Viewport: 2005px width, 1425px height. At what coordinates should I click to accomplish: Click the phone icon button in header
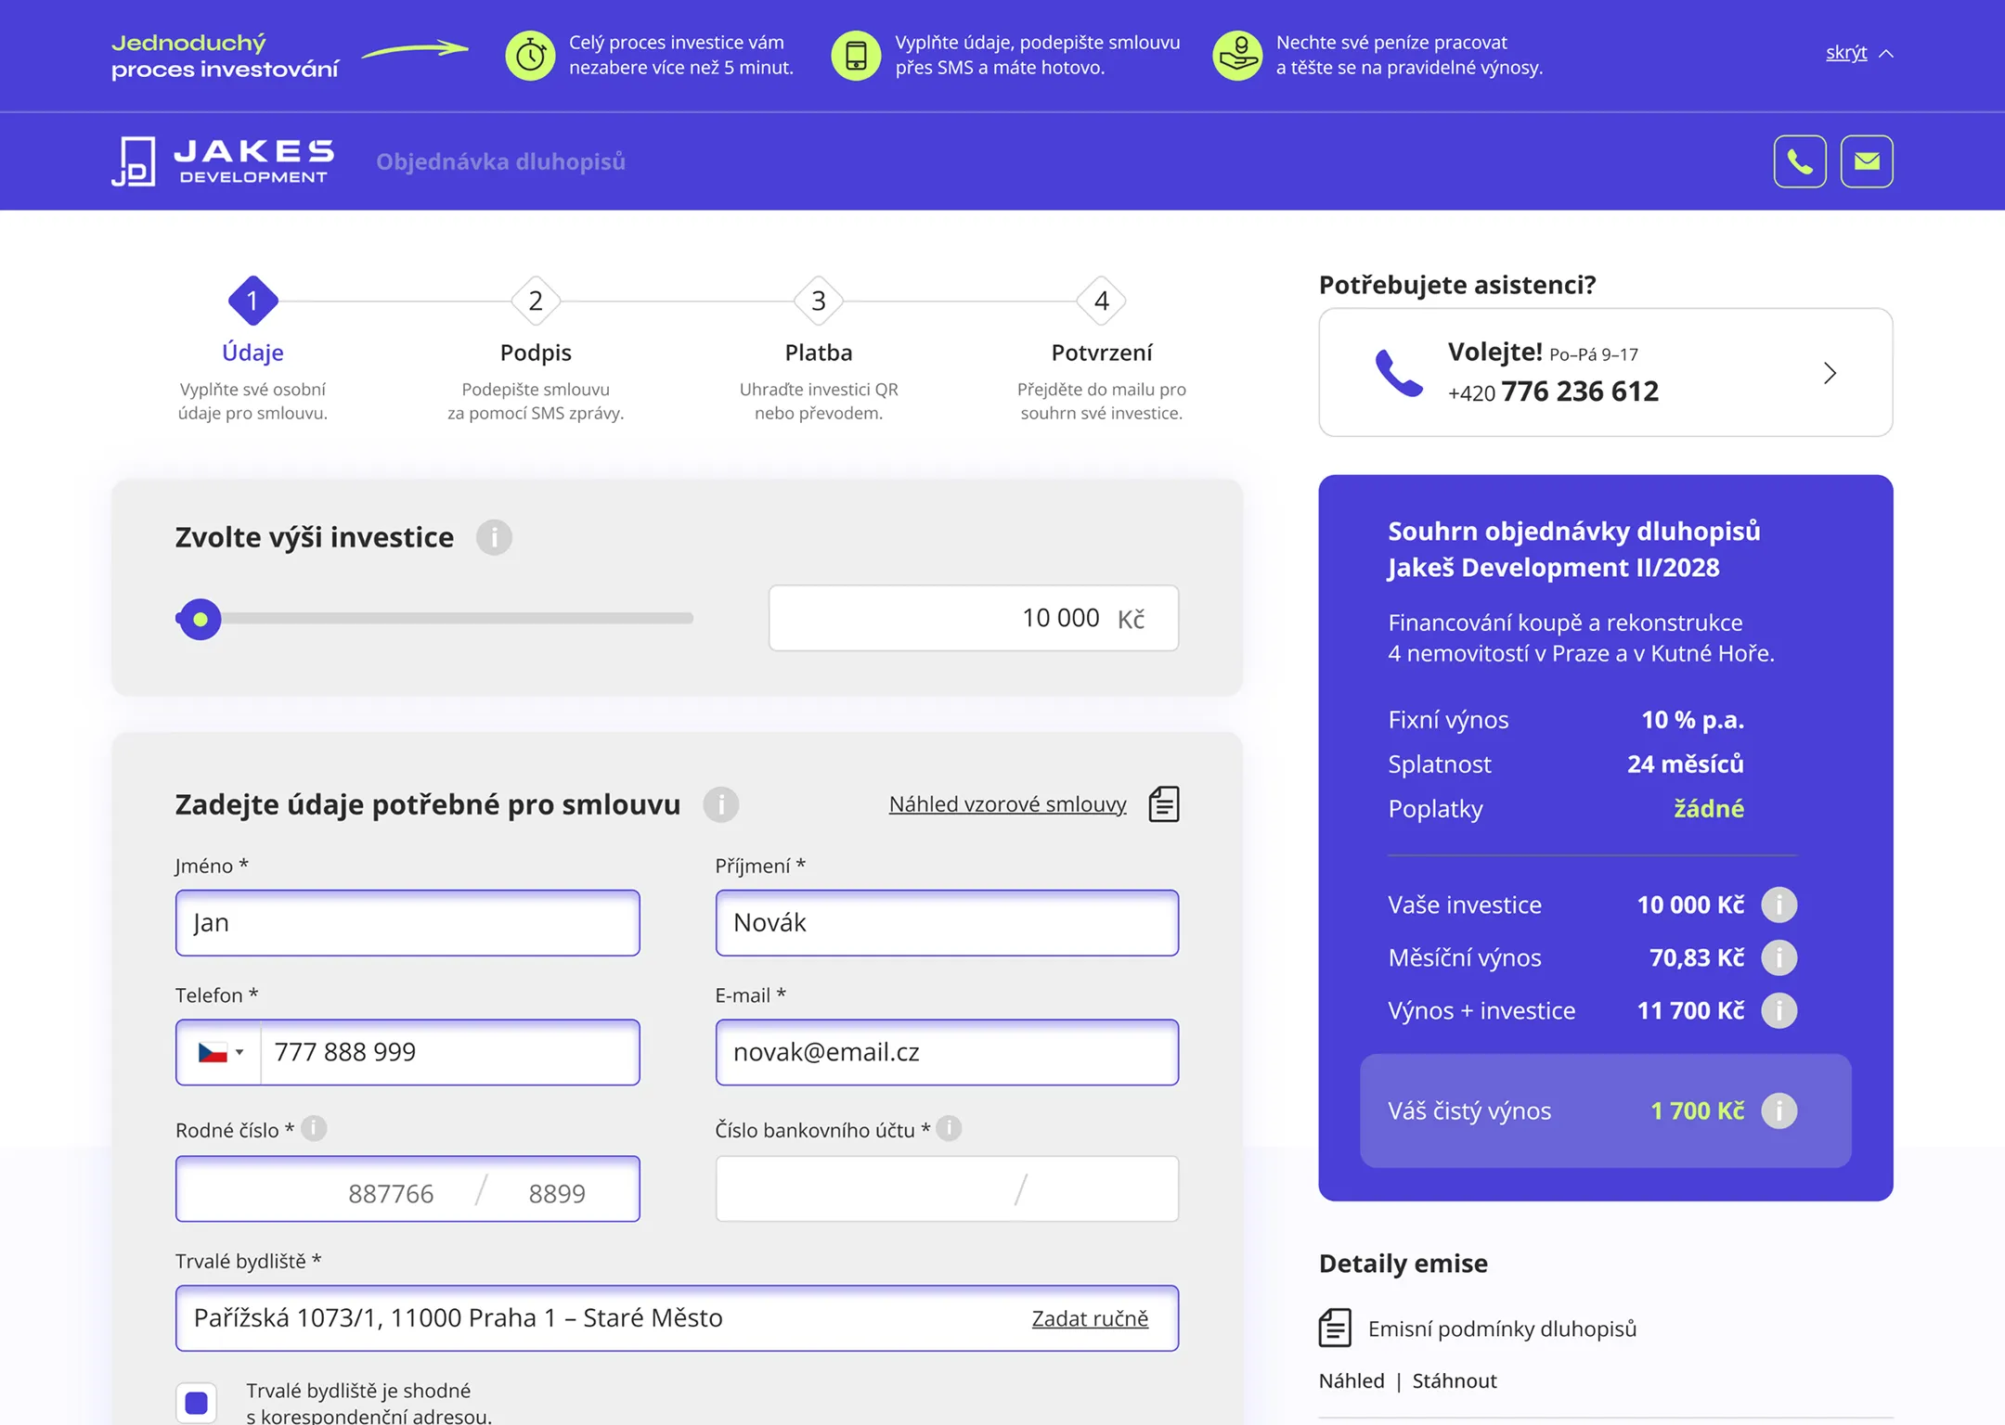pyautogui.click(x=1800, y=161)
